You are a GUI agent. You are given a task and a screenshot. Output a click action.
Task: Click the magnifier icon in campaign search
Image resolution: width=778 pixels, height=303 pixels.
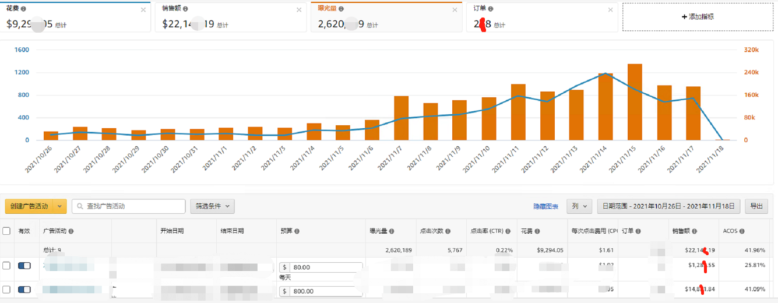click(x=80, y=206)
